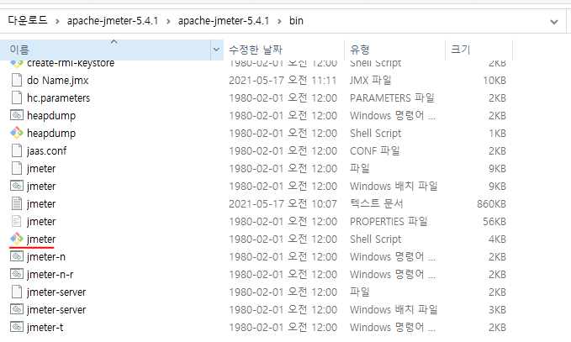Select the file named do Name.jmx
The image size is (571, 342).
[57, 80]
